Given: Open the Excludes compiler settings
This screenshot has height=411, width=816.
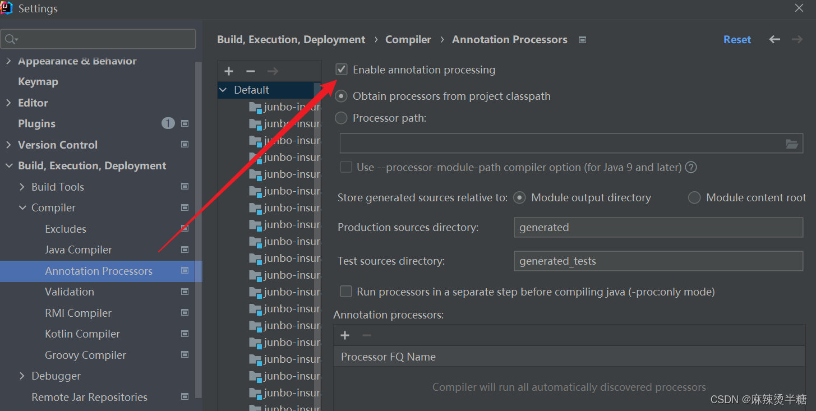Looking at the screenshot, I should 66,229.
